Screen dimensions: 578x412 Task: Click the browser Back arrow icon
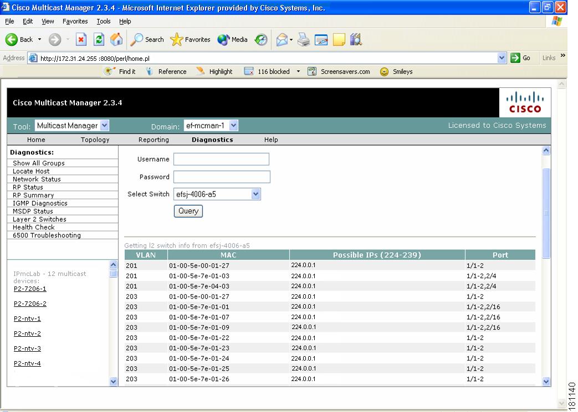pyautogui.click(x=12, y=39)
